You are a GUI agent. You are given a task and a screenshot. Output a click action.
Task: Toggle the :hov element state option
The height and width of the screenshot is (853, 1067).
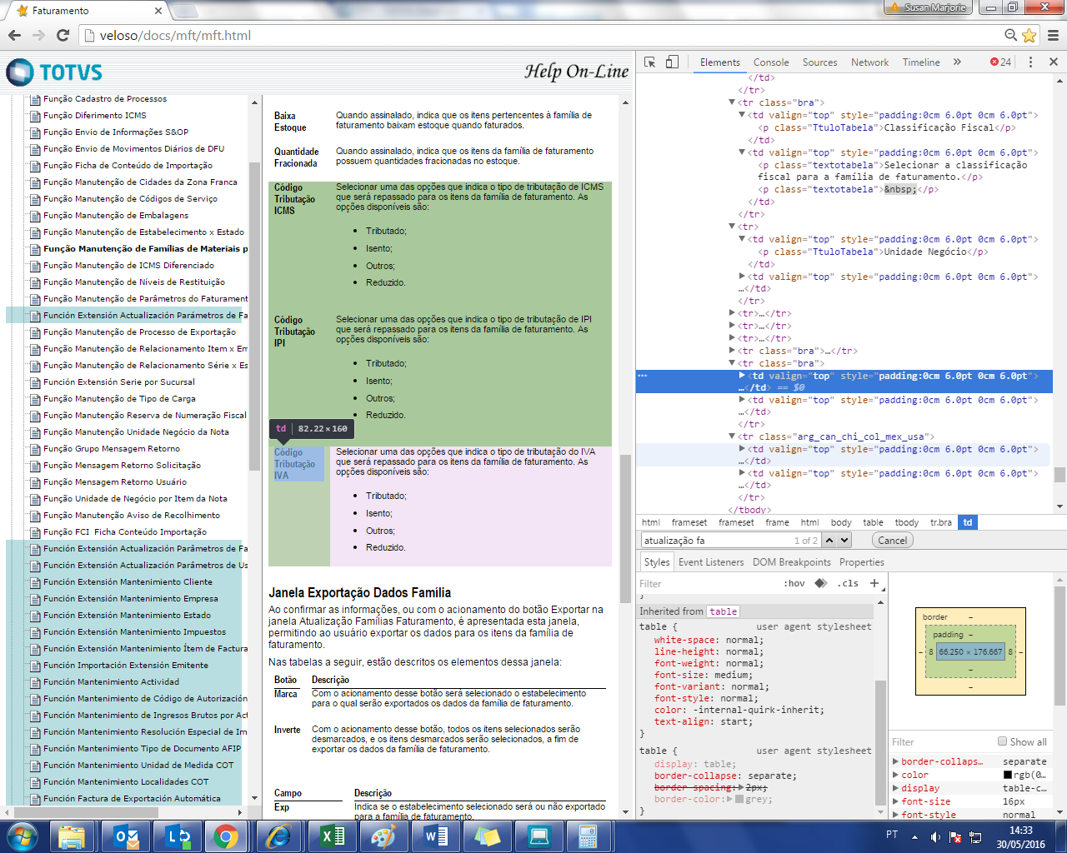pyautogui.click(x=794, y=583)
